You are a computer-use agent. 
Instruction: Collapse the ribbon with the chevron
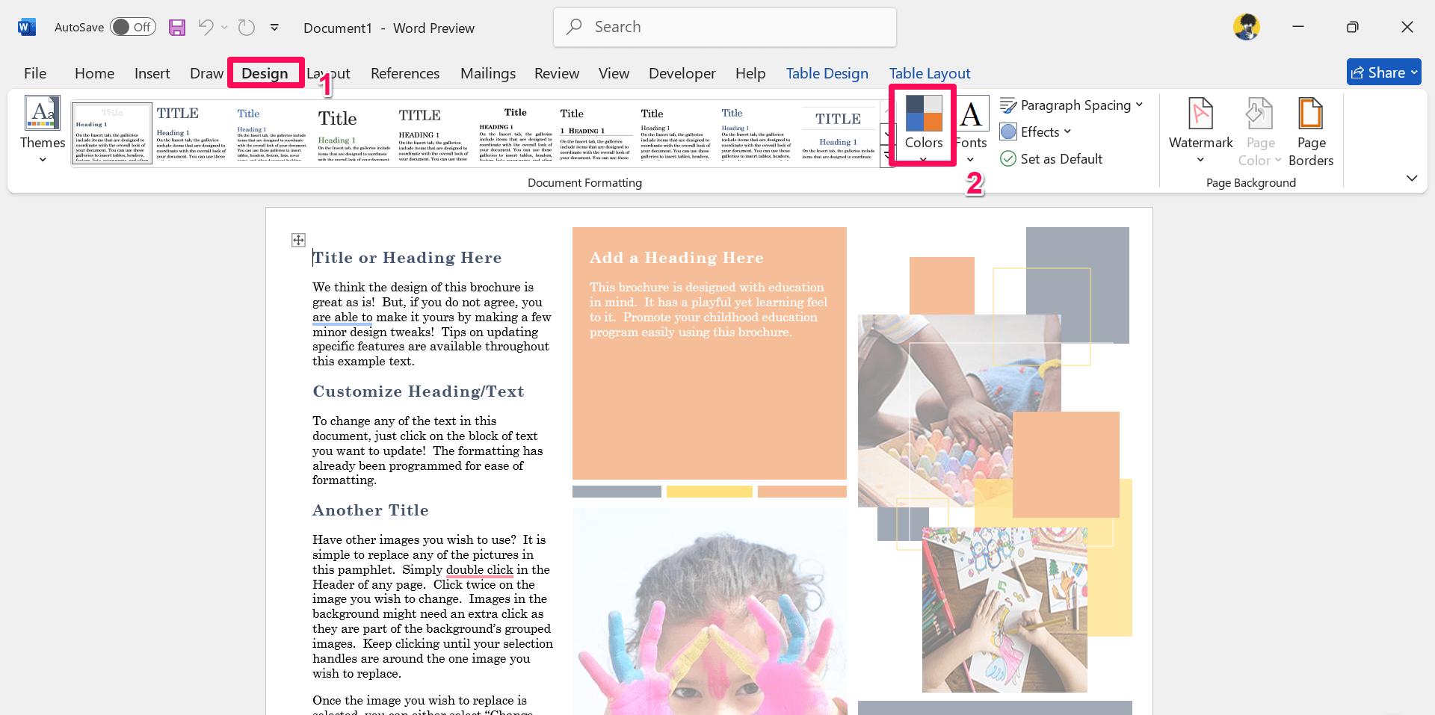coord(1412,178)
